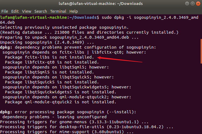The height and width of the screenshot is (134, 202).
Task: Click 'Processing triggers for desktop-file-utils' line
Action: (87, 127)
